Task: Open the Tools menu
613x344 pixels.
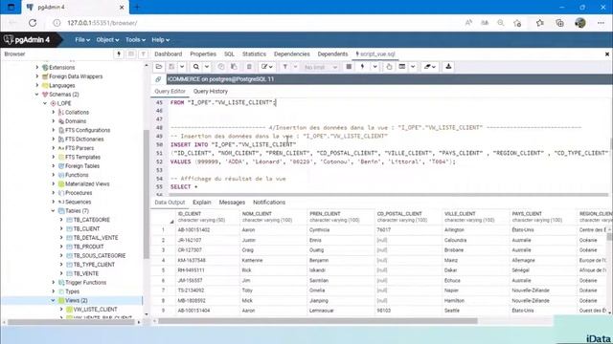Action: click(x=135, y=40)
